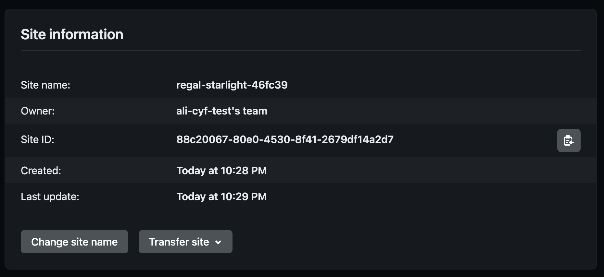The height and width of the screenshot is (277, 604).
Task: Open the Transfer site dropdown
Action: click(x=185, y=242)
